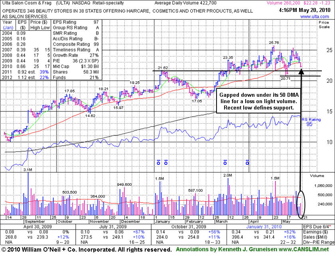The width and height of the screenshot is (335, 254).
Task: Click the October 31, 2009 quarter header
Action: (x=189, y=227)
